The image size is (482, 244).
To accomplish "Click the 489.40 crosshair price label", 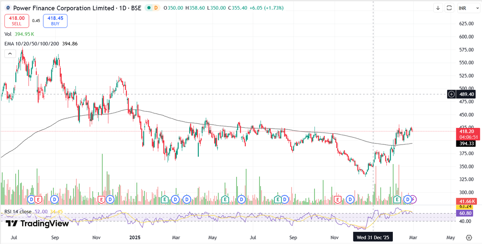I will [x=466, y=94].
